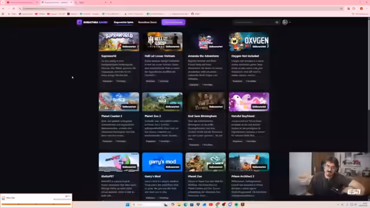Click the status badge on Garry's Mod image

tap(172, 167)
